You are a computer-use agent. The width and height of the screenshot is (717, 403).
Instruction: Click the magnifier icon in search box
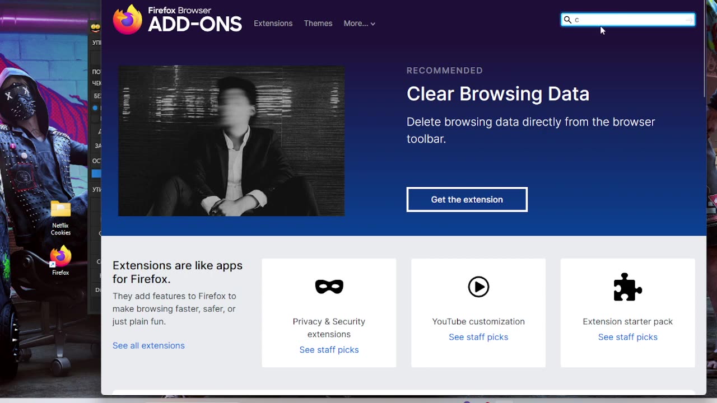point(567,20)
